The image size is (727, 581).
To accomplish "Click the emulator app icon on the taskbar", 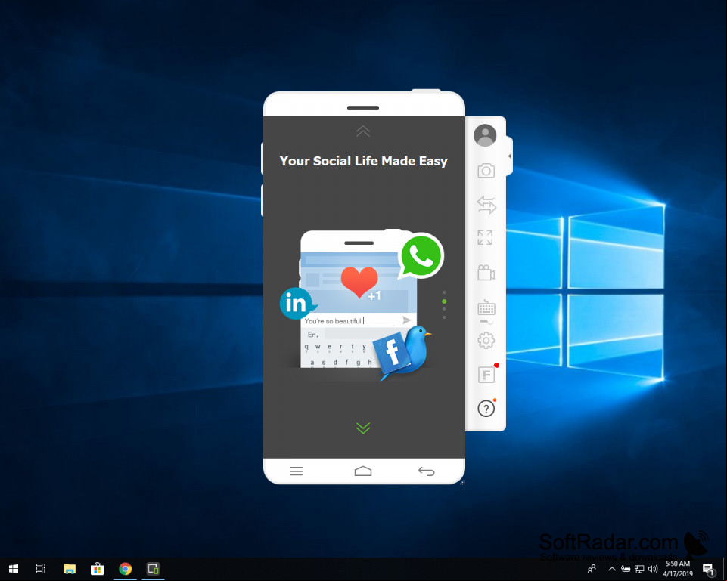I will point(153,569).
